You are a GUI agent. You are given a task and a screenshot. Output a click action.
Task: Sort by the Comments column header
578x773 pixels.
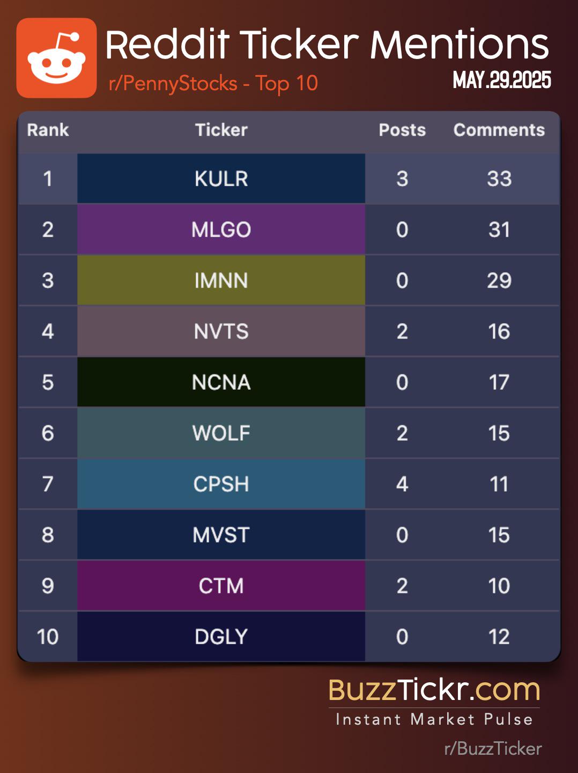(x=499, y=130)
